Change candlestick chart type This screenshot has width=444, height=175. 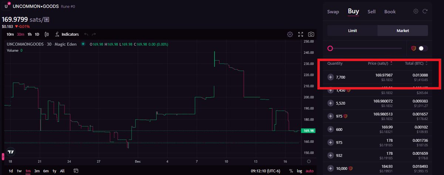pos(47,34)
